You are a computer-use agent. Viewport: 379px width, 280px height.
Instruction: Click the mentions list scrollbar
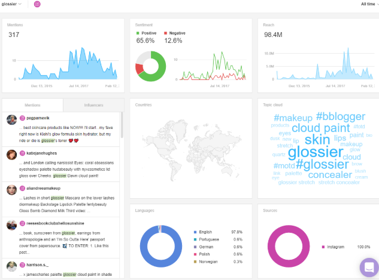[122, 125]
